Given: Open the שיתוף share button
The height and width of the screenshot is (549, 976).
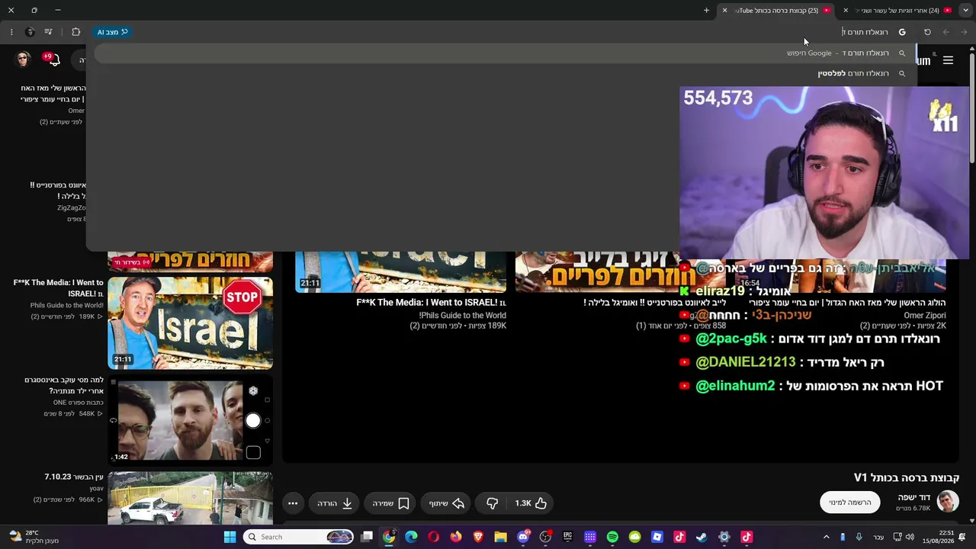Looking at the screenshot, I should coord(447,503).
